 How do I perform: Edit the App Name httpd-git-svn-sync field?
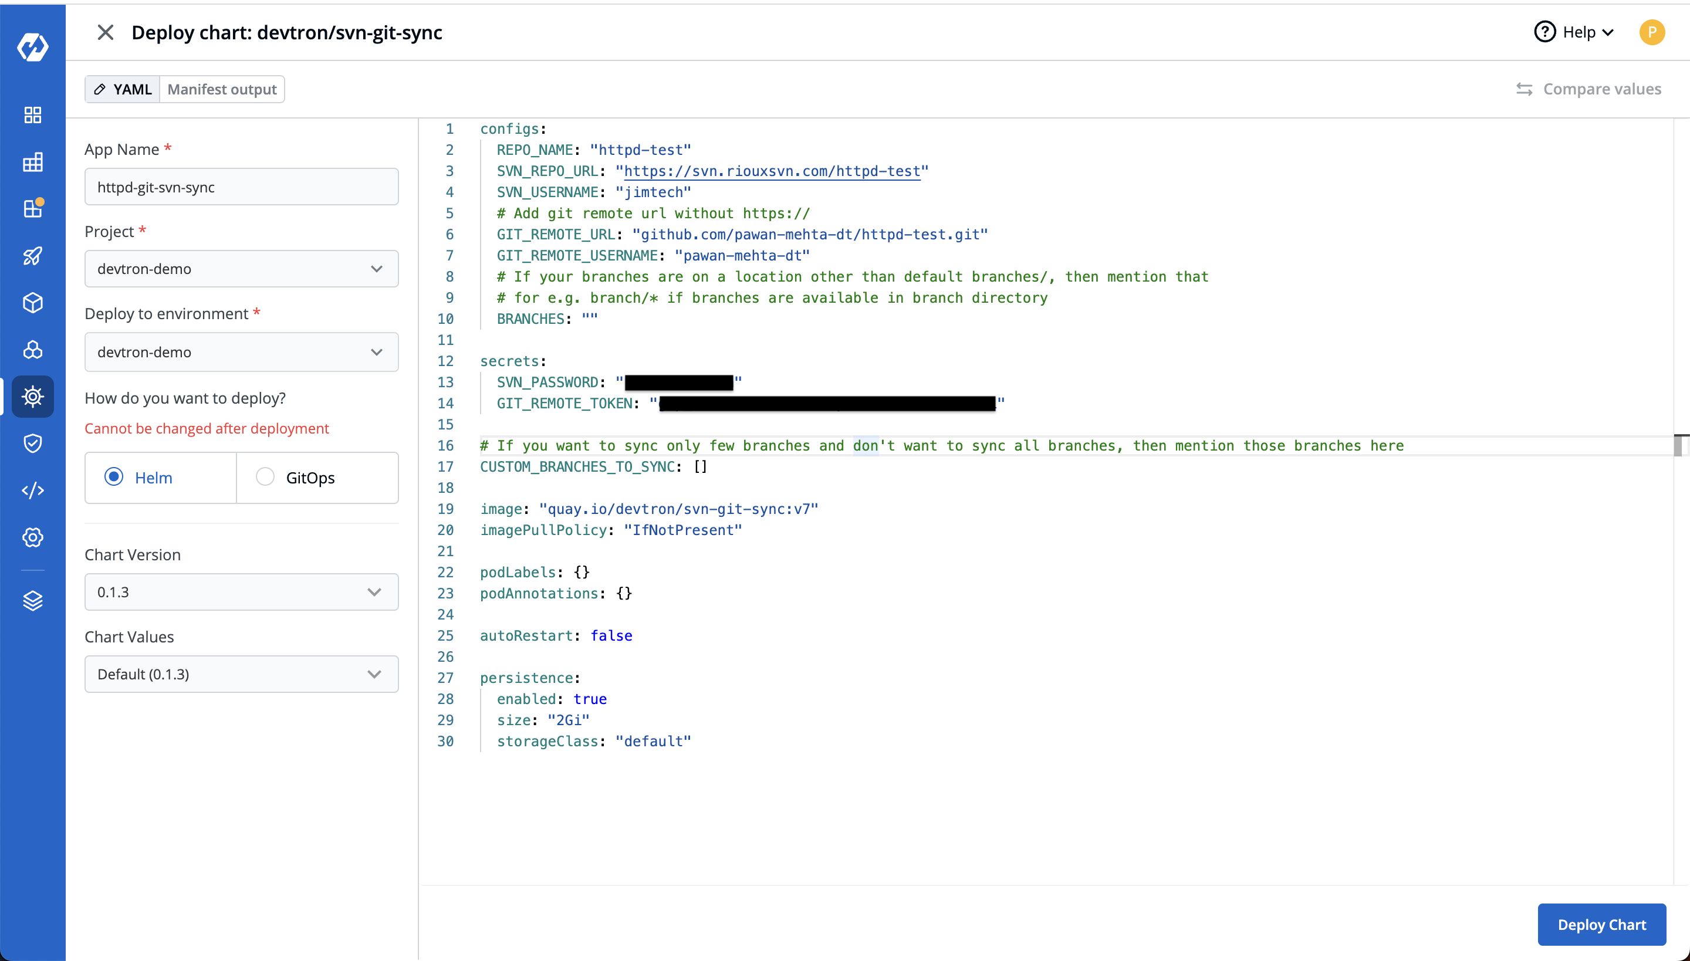coord(241,187)
